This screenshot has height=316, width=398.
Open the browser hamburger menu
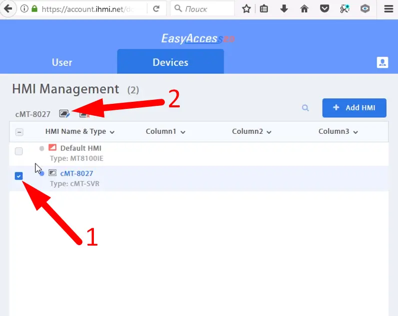pyautogui.click(x=389, y=9)
